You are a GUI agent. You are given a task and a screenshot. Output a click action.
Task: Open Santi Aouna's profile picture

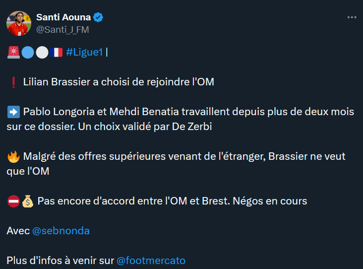click(17, 23)
